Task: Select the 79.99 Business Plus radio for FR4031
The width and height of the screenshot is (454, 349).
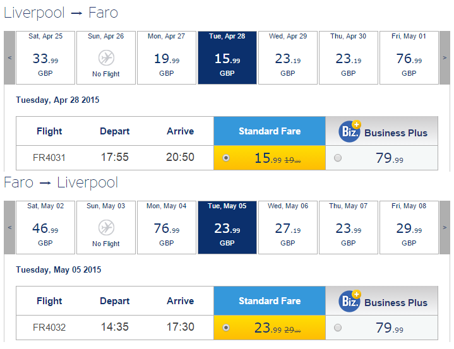Action: click(338, 158)
